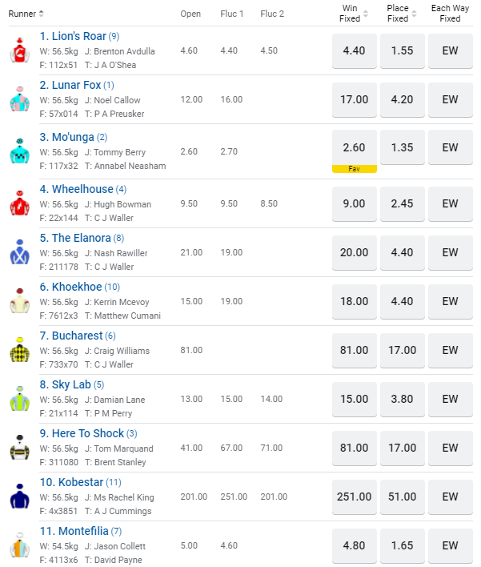Click Lunar Fox's jockey silks icon
The height and width of the screenshot is (567, 481).
tap(18, 100)
